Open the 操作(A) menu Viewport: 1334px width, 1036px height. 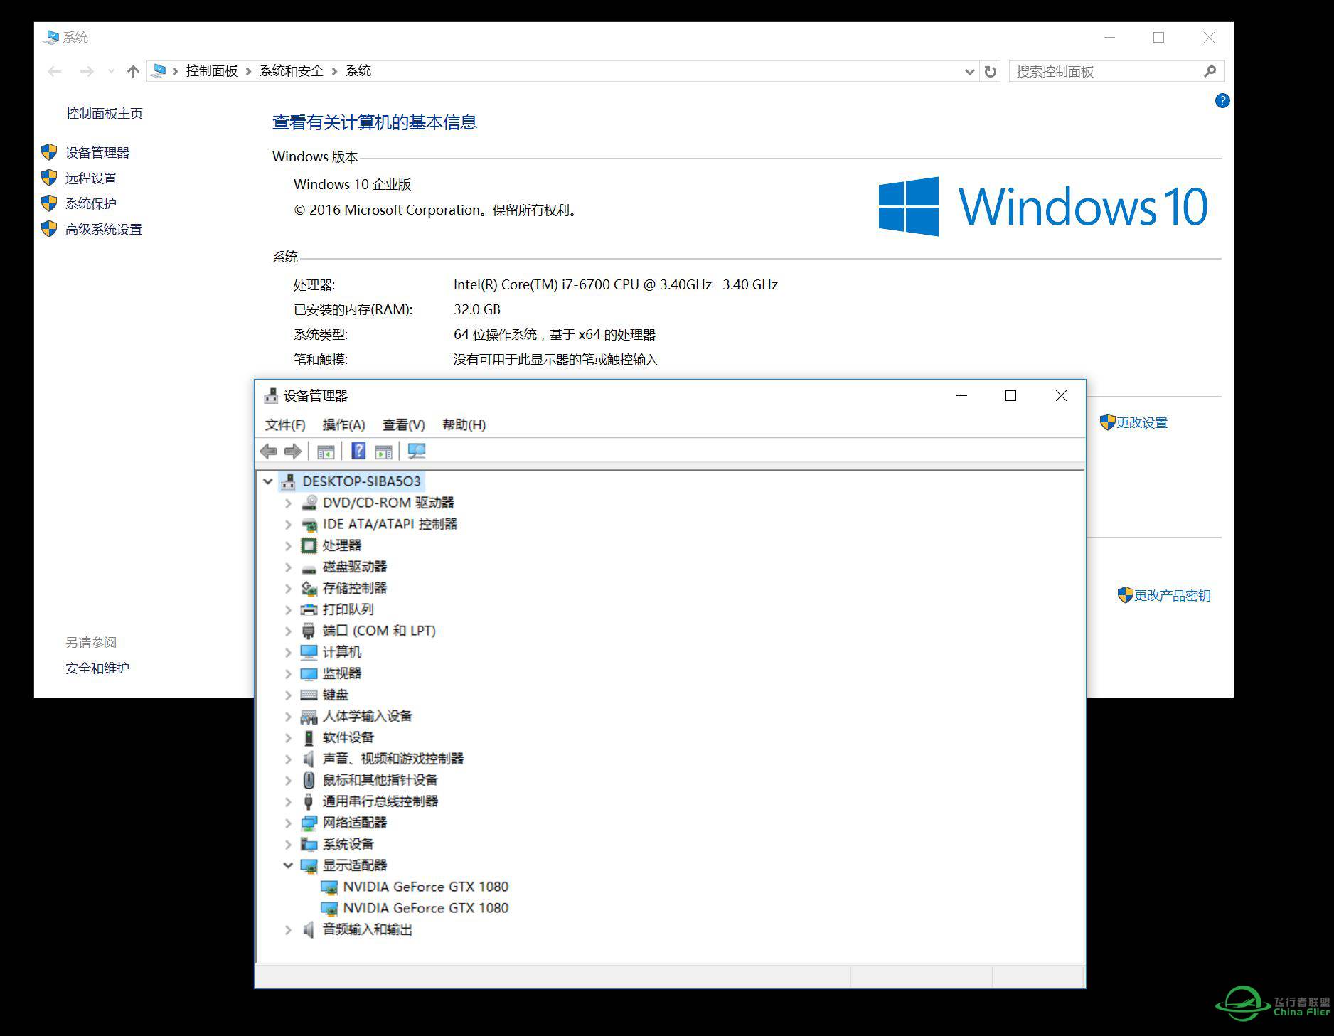tap(344, 424)
